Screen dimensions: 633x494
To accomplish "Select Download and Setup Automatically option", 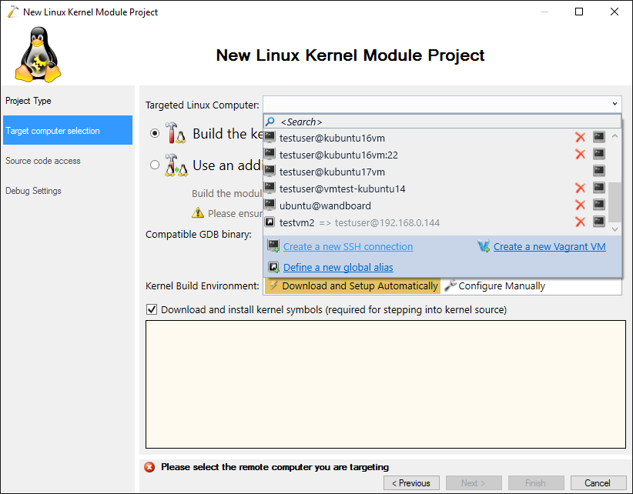I will [x=353, y=286].
